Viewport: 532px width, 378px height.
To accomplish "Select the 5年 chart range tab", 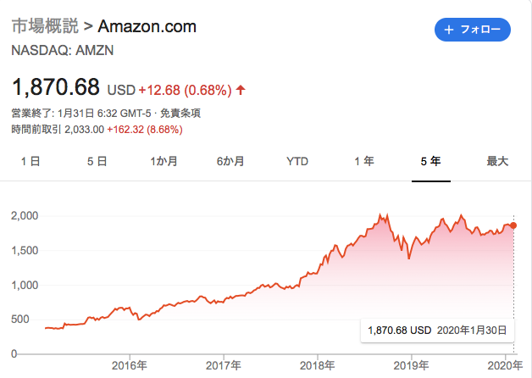I will coord(430,161).
